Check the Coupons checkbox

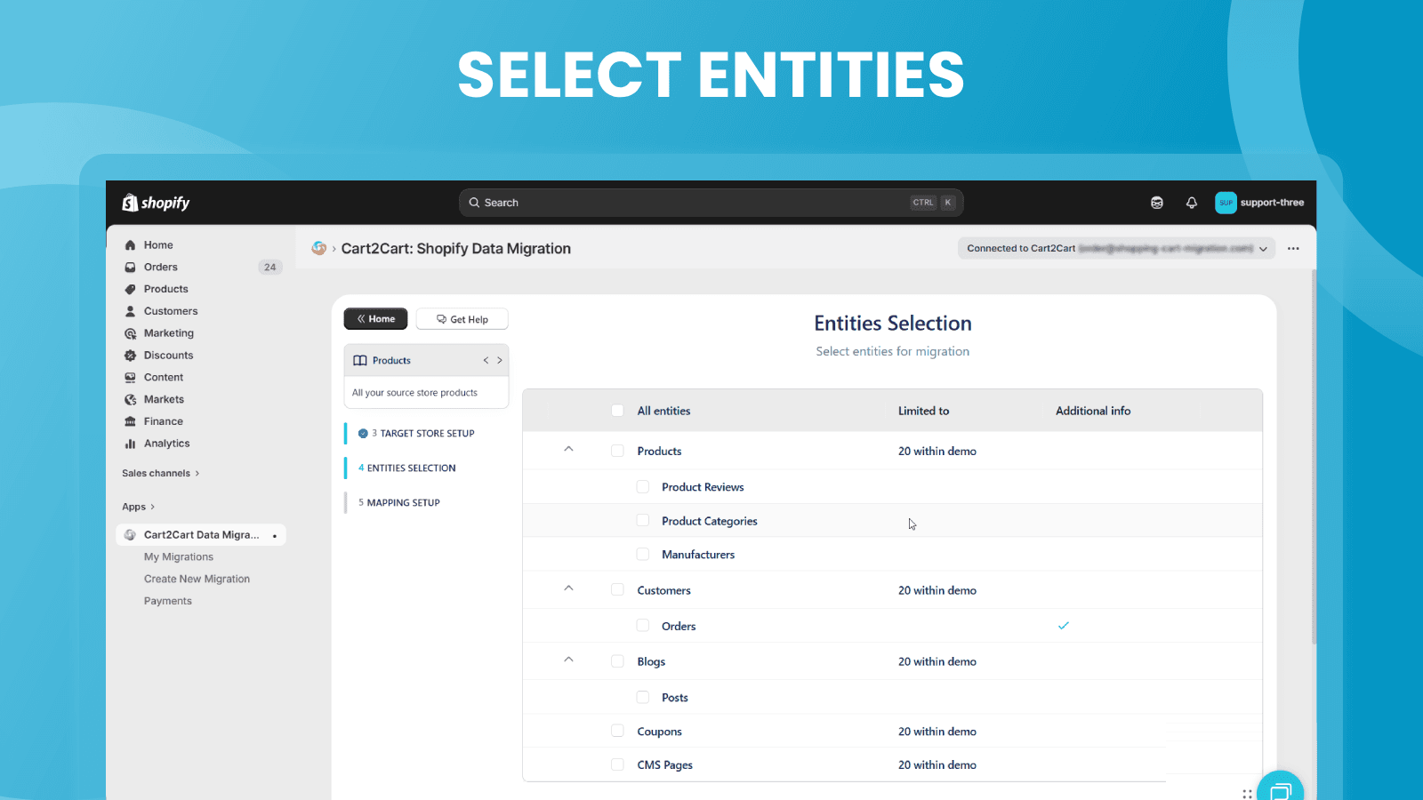[617, 731]
